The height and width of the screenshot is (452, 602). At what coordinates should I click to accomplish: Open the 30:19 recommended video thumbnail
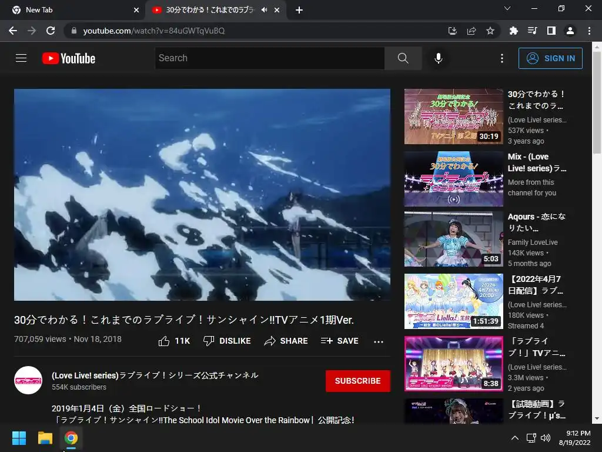click(453, 117)
